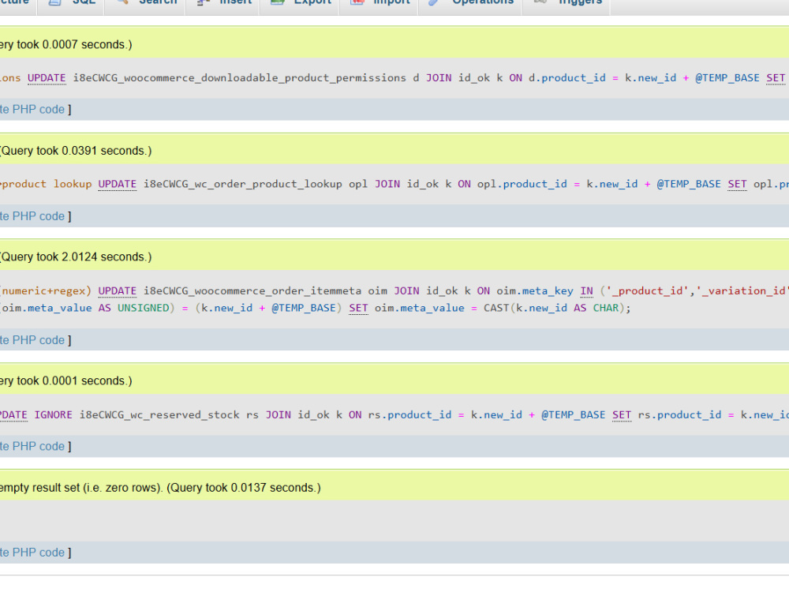Click SET keyword before oim.meta_value = CAST
The height and width of the screenshot is (592, 789).
(x=358, y=308)
